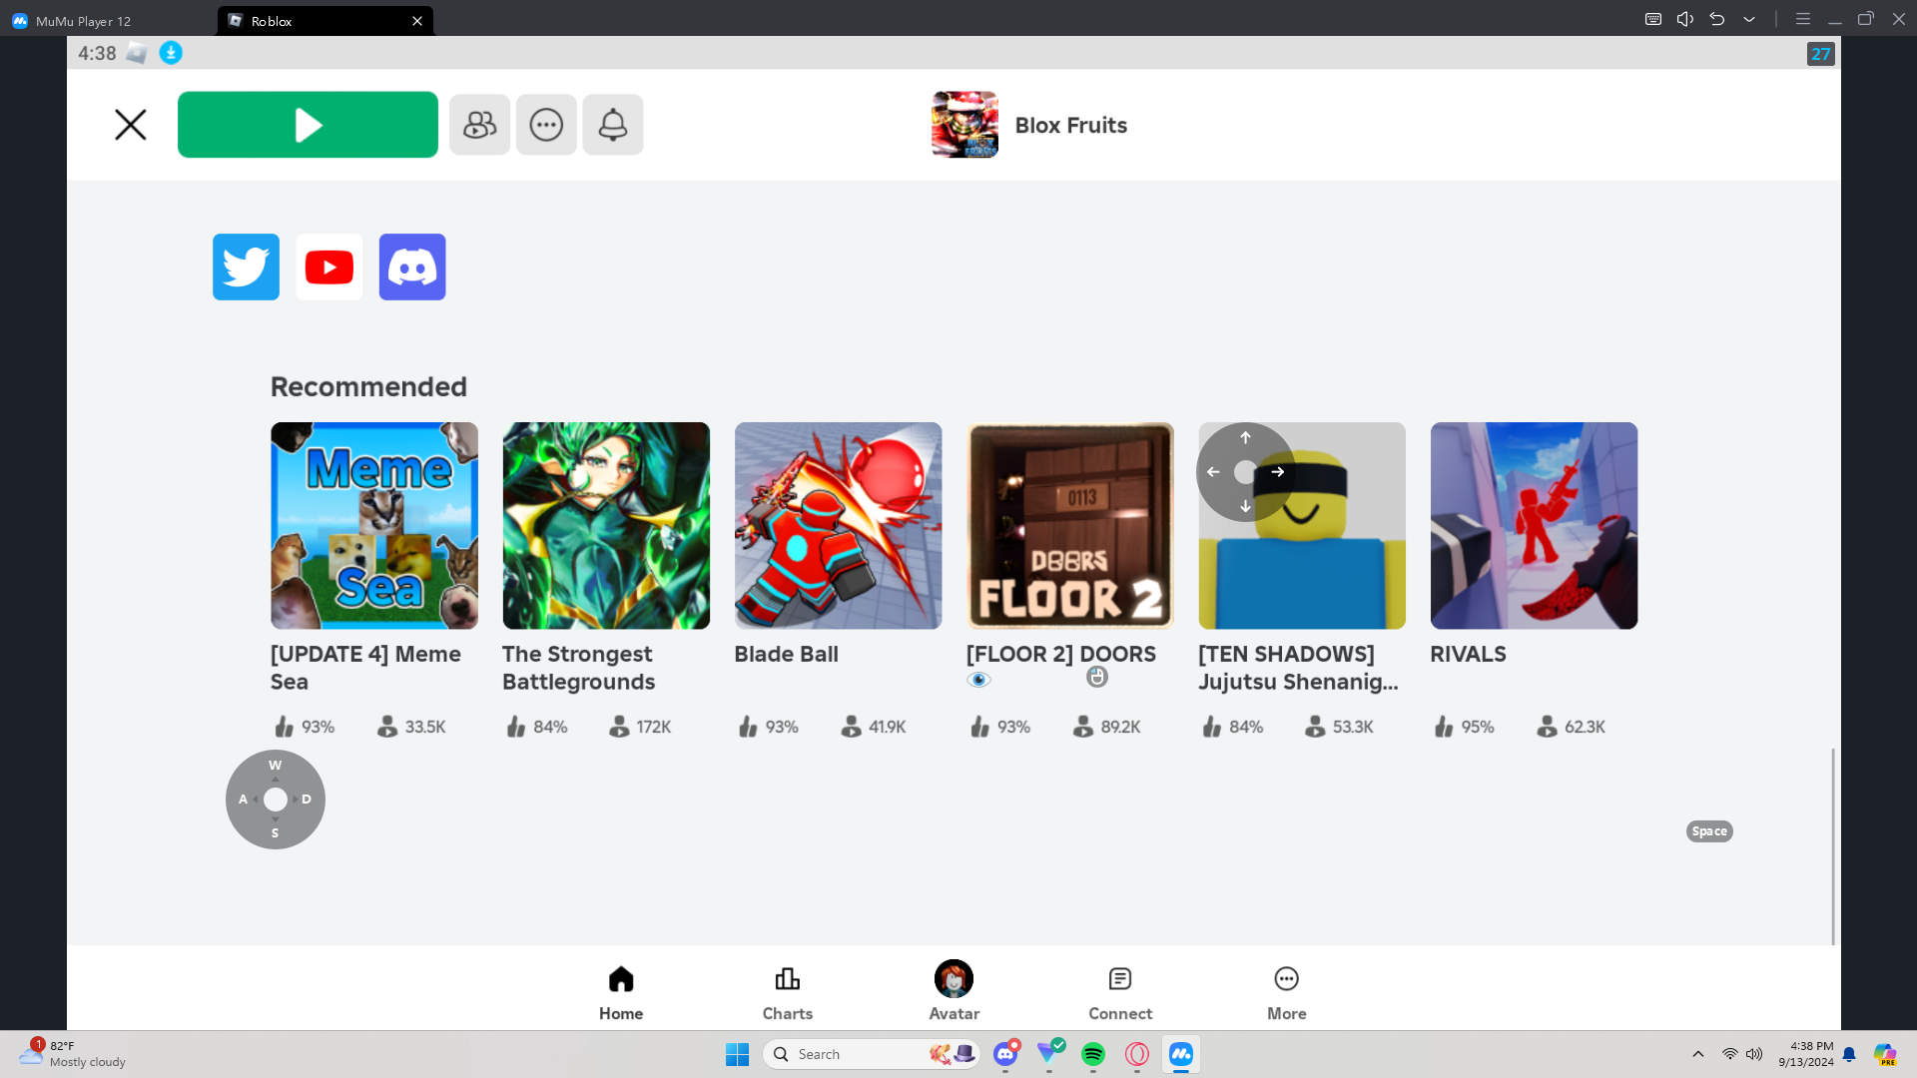Open the Blade Ball thumbnail

(838, 525)
